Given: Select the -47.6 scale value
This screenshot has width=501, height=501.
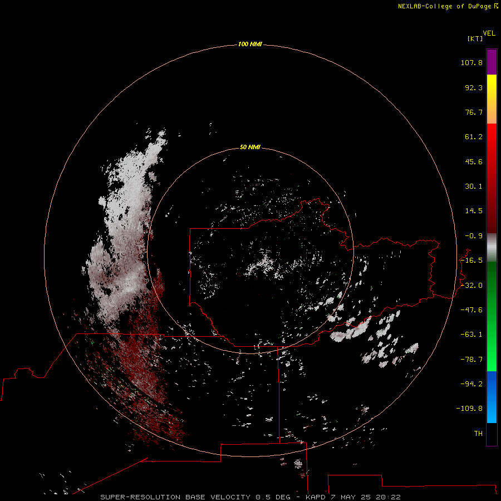Looking at the screenshot, I should 471,310.
